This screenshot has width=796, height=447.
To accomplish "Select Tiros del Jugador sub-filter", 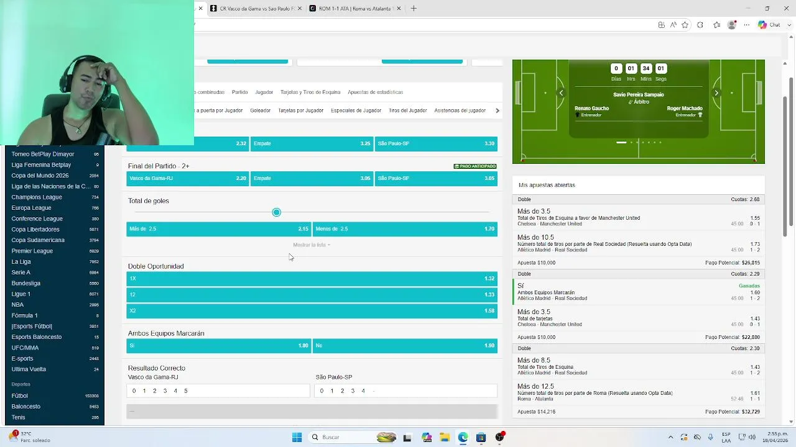I will click(407, 111).
